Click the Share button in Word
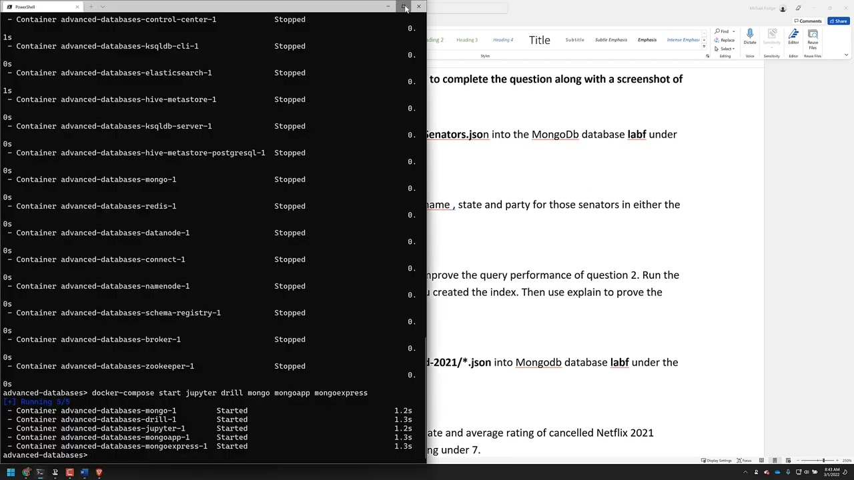The image size is (854, 480). [x=838, y=21]
